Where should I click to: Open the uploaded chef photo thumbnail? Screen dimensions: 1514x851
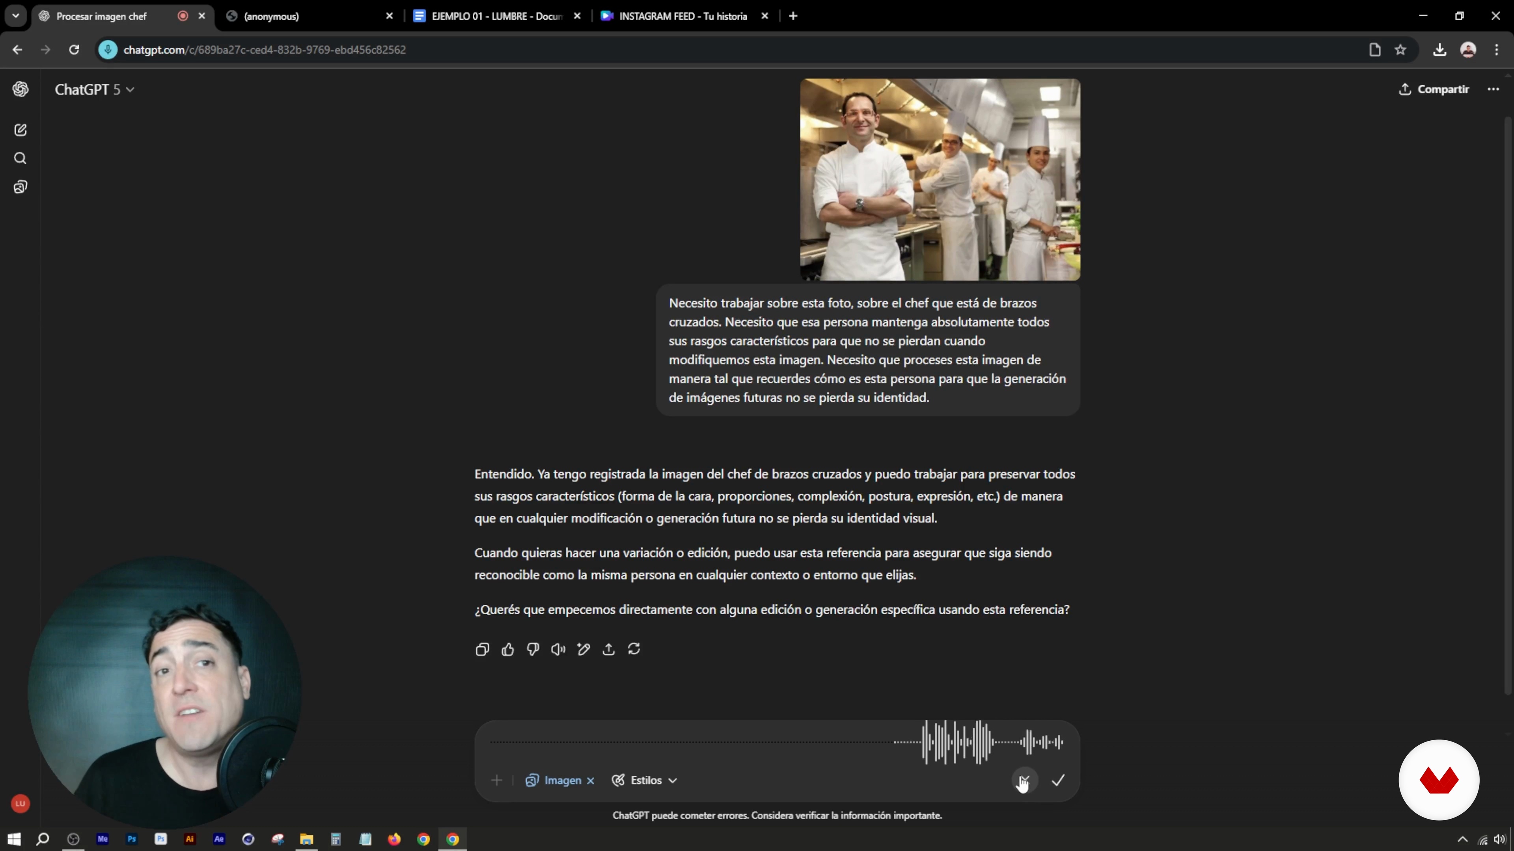pos(940,179)
